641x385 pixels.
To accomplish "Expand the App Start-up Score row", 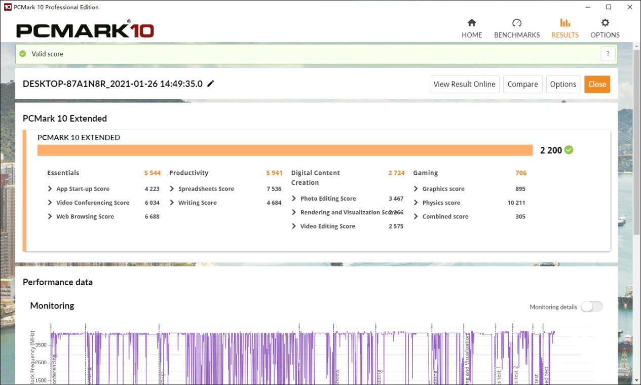I will 50,189.
